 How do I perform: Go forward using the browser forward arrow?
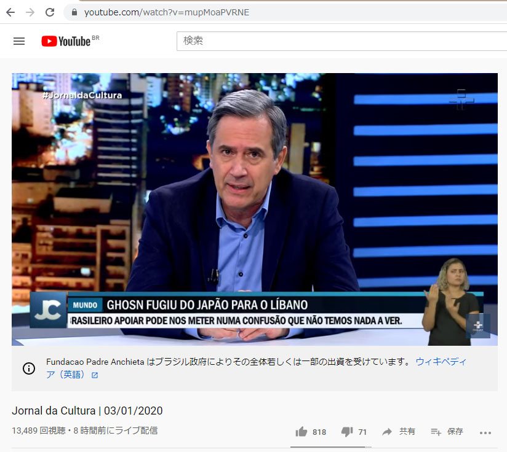[30, 12]
